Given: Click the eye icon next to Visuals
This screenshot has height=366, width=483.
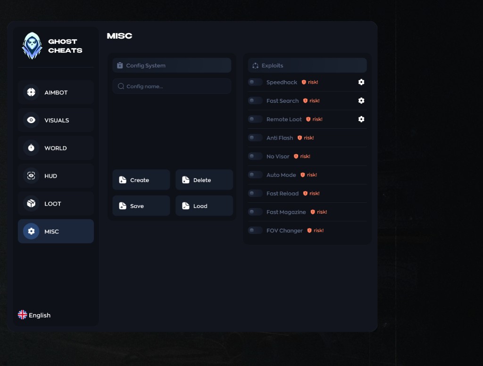Looking at the screenshot, I should (31, 120).
